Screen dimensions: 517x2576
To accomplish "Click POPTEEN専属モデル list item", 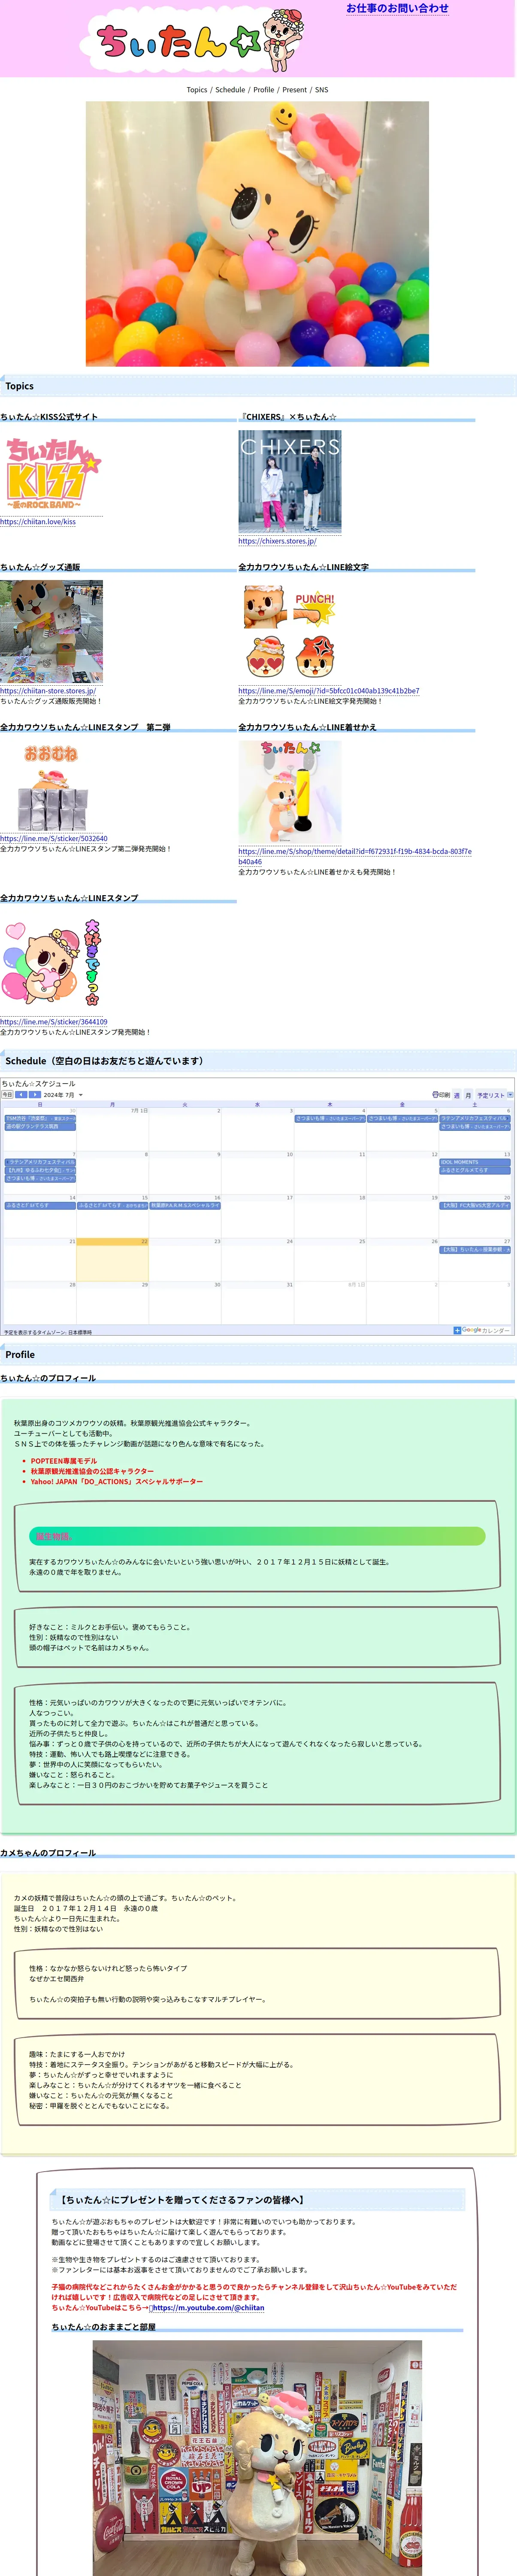I will click(x=64, y=1460).
